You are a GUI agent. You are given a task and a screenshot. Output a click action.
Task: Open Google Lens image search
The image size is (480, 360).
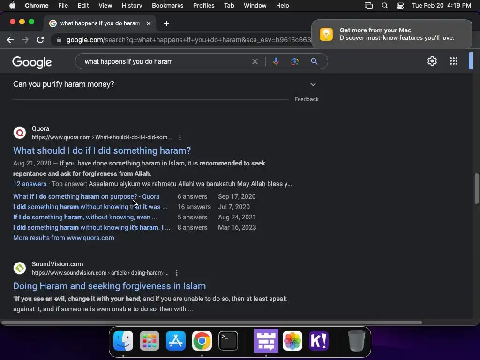tap(294, 61)
